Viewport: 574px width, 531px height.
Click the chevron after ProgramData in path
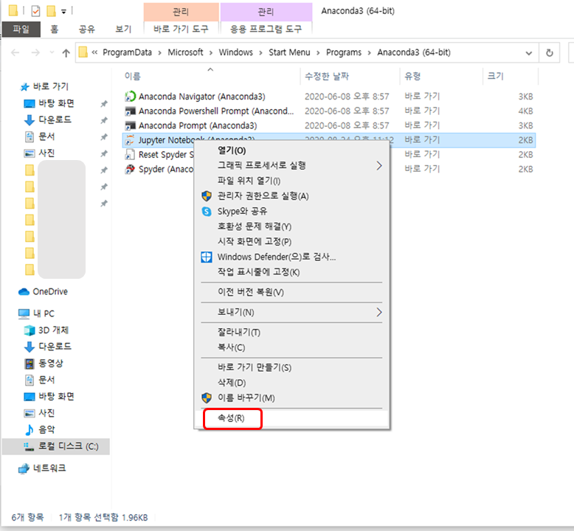coord(159,53)
